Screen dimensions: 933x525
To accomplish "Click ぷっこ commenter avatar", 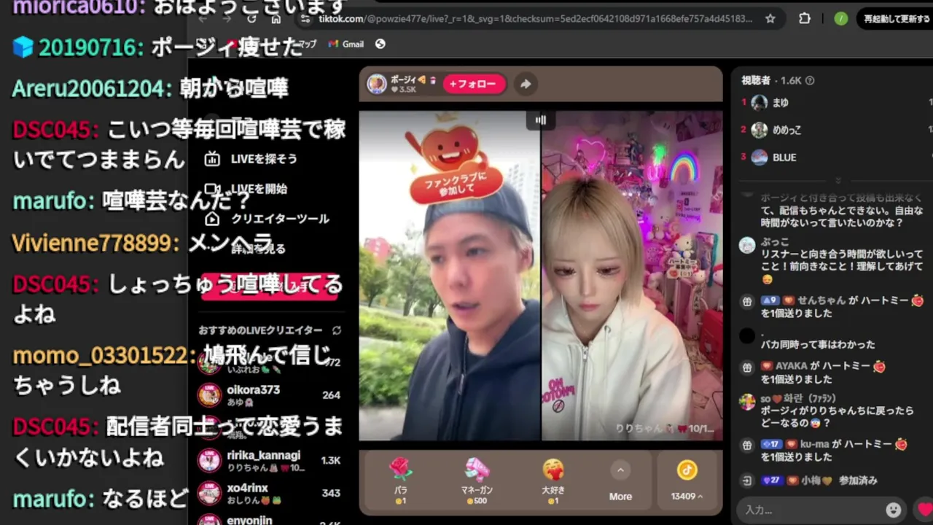I will coord(747,245).
